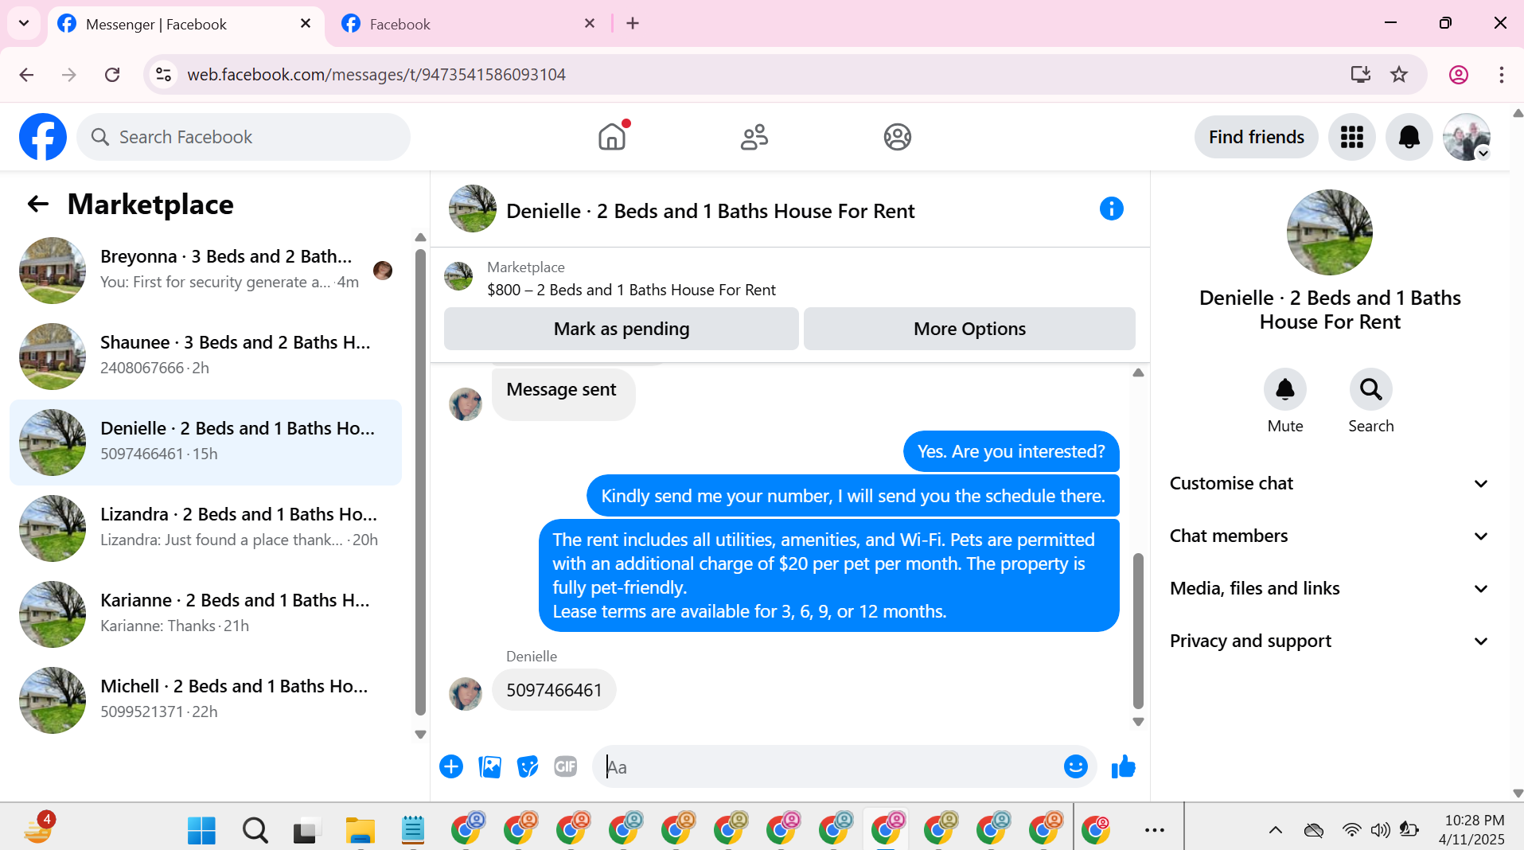
Task: Click the Find friends button
Action: [x=1256, y=137]
